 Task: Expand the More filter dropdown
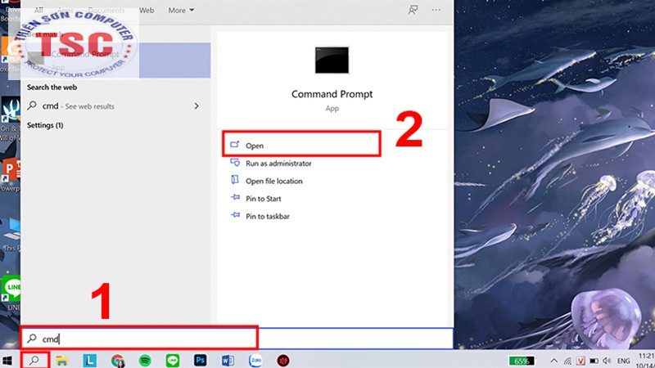point(181,10)
